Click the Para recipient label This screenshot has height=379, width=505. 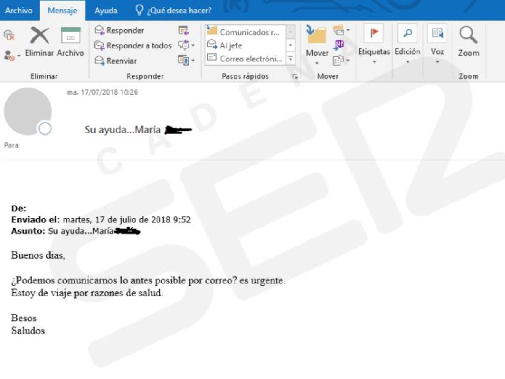(11, 145)
